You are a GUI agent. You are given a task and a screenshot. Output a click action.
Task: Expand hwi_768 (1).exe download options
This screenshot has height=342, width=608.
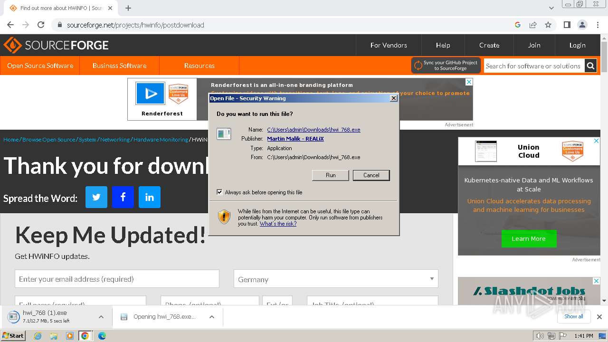click(x=101, y=317)
